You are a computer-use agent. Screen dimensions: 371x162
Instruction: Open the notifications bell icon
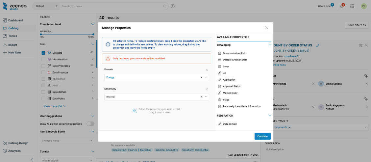(x=342, y=6)
